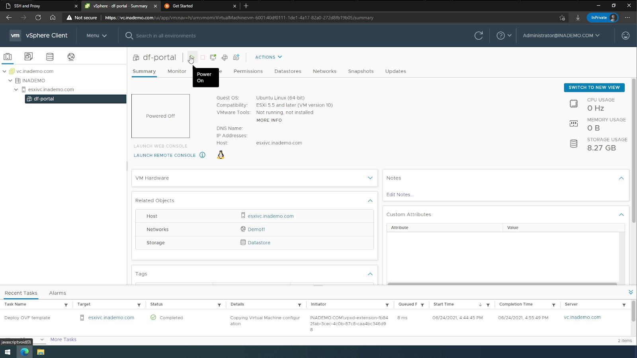Collapse the esxivc.inademo.com host node
The width and height of the screenshot is (637, 358).
point(16,89)
